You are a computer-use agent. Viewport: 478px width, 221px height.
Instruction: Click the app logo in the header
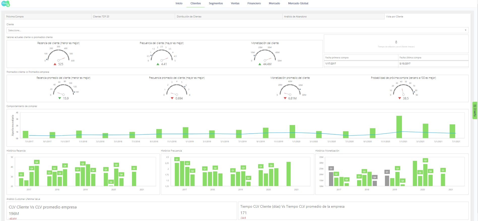(6, 4)
